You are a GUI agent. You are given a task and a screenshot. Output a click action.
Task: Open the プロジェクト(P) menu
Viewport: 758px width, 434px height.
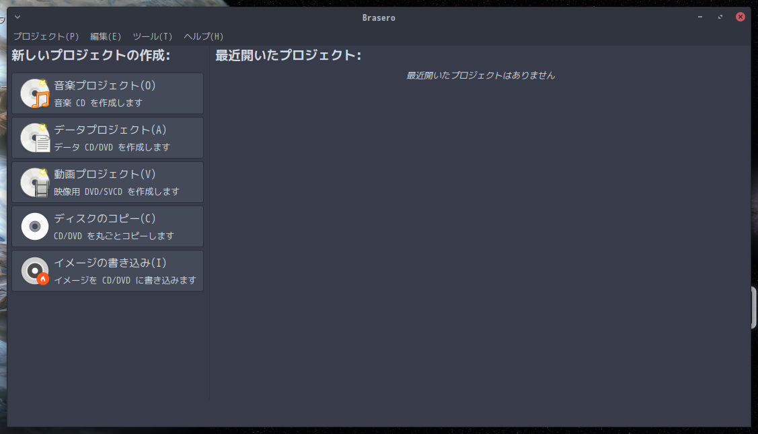click(x=46, y=36)
